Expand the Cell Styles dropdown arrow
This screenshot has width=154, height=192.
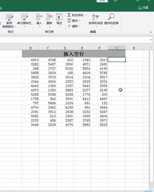(x=25, y=27)
